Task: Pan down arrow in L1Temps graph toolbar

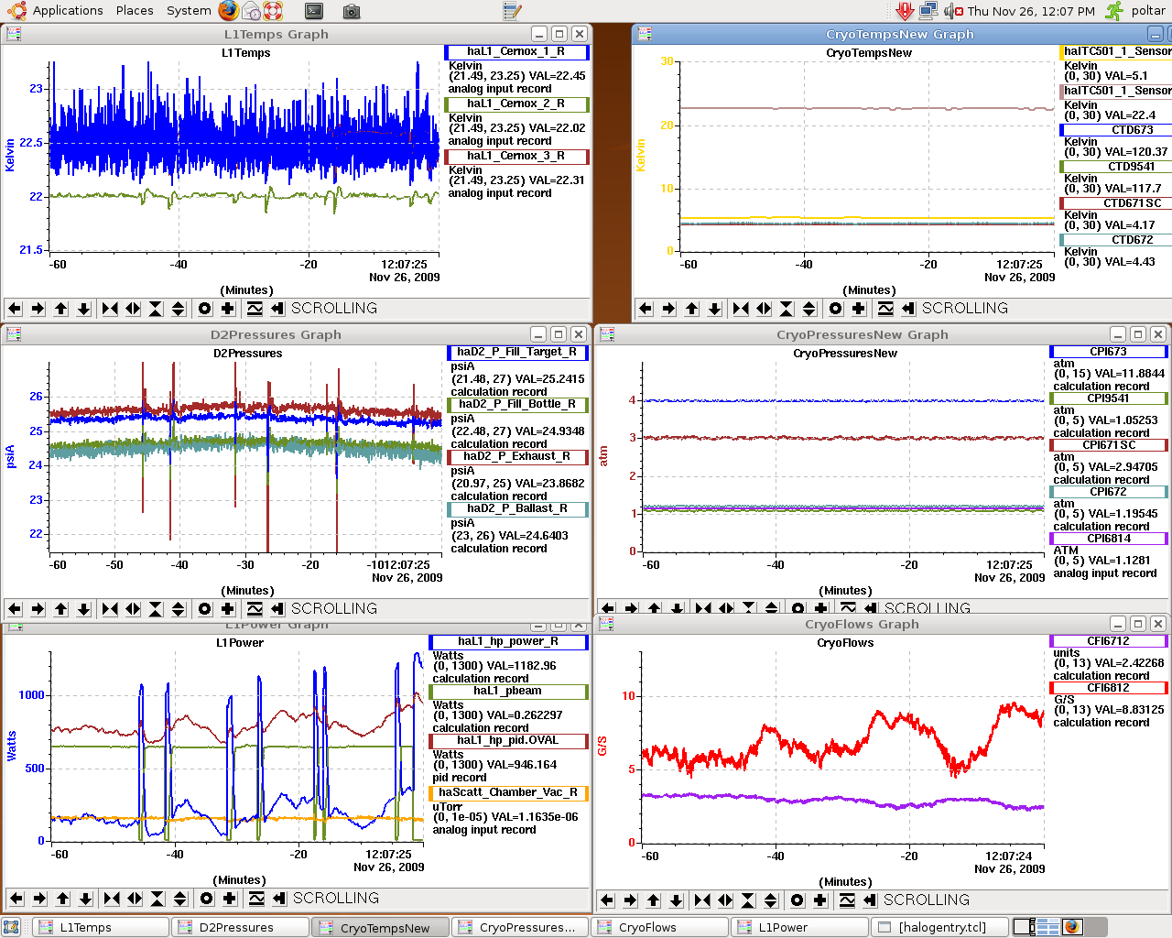Action: (x=83, y=309)
